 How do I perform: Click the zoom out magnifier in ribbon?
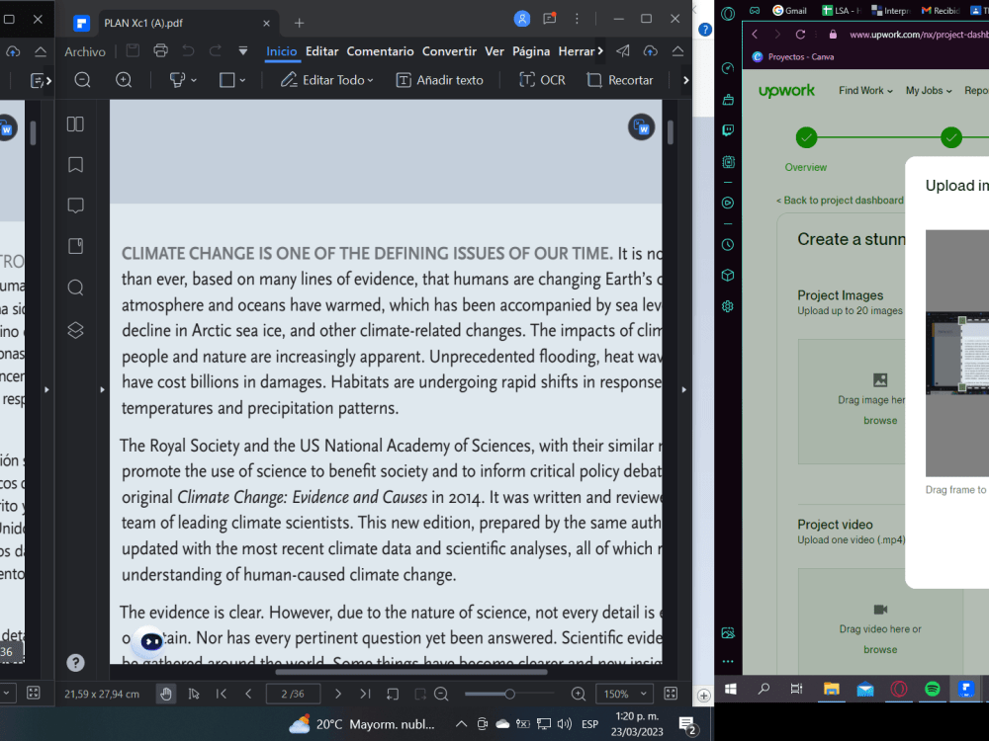(83, 80)
